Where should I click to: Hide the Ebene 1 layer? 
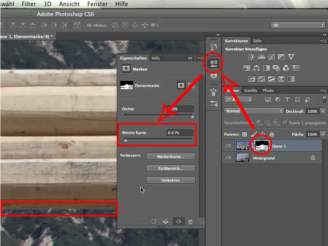[228, 146]
